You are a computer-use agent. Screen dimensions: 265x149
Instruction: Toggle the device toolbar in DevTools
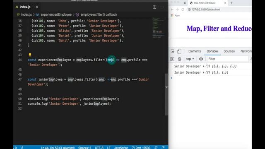(179, 51)
